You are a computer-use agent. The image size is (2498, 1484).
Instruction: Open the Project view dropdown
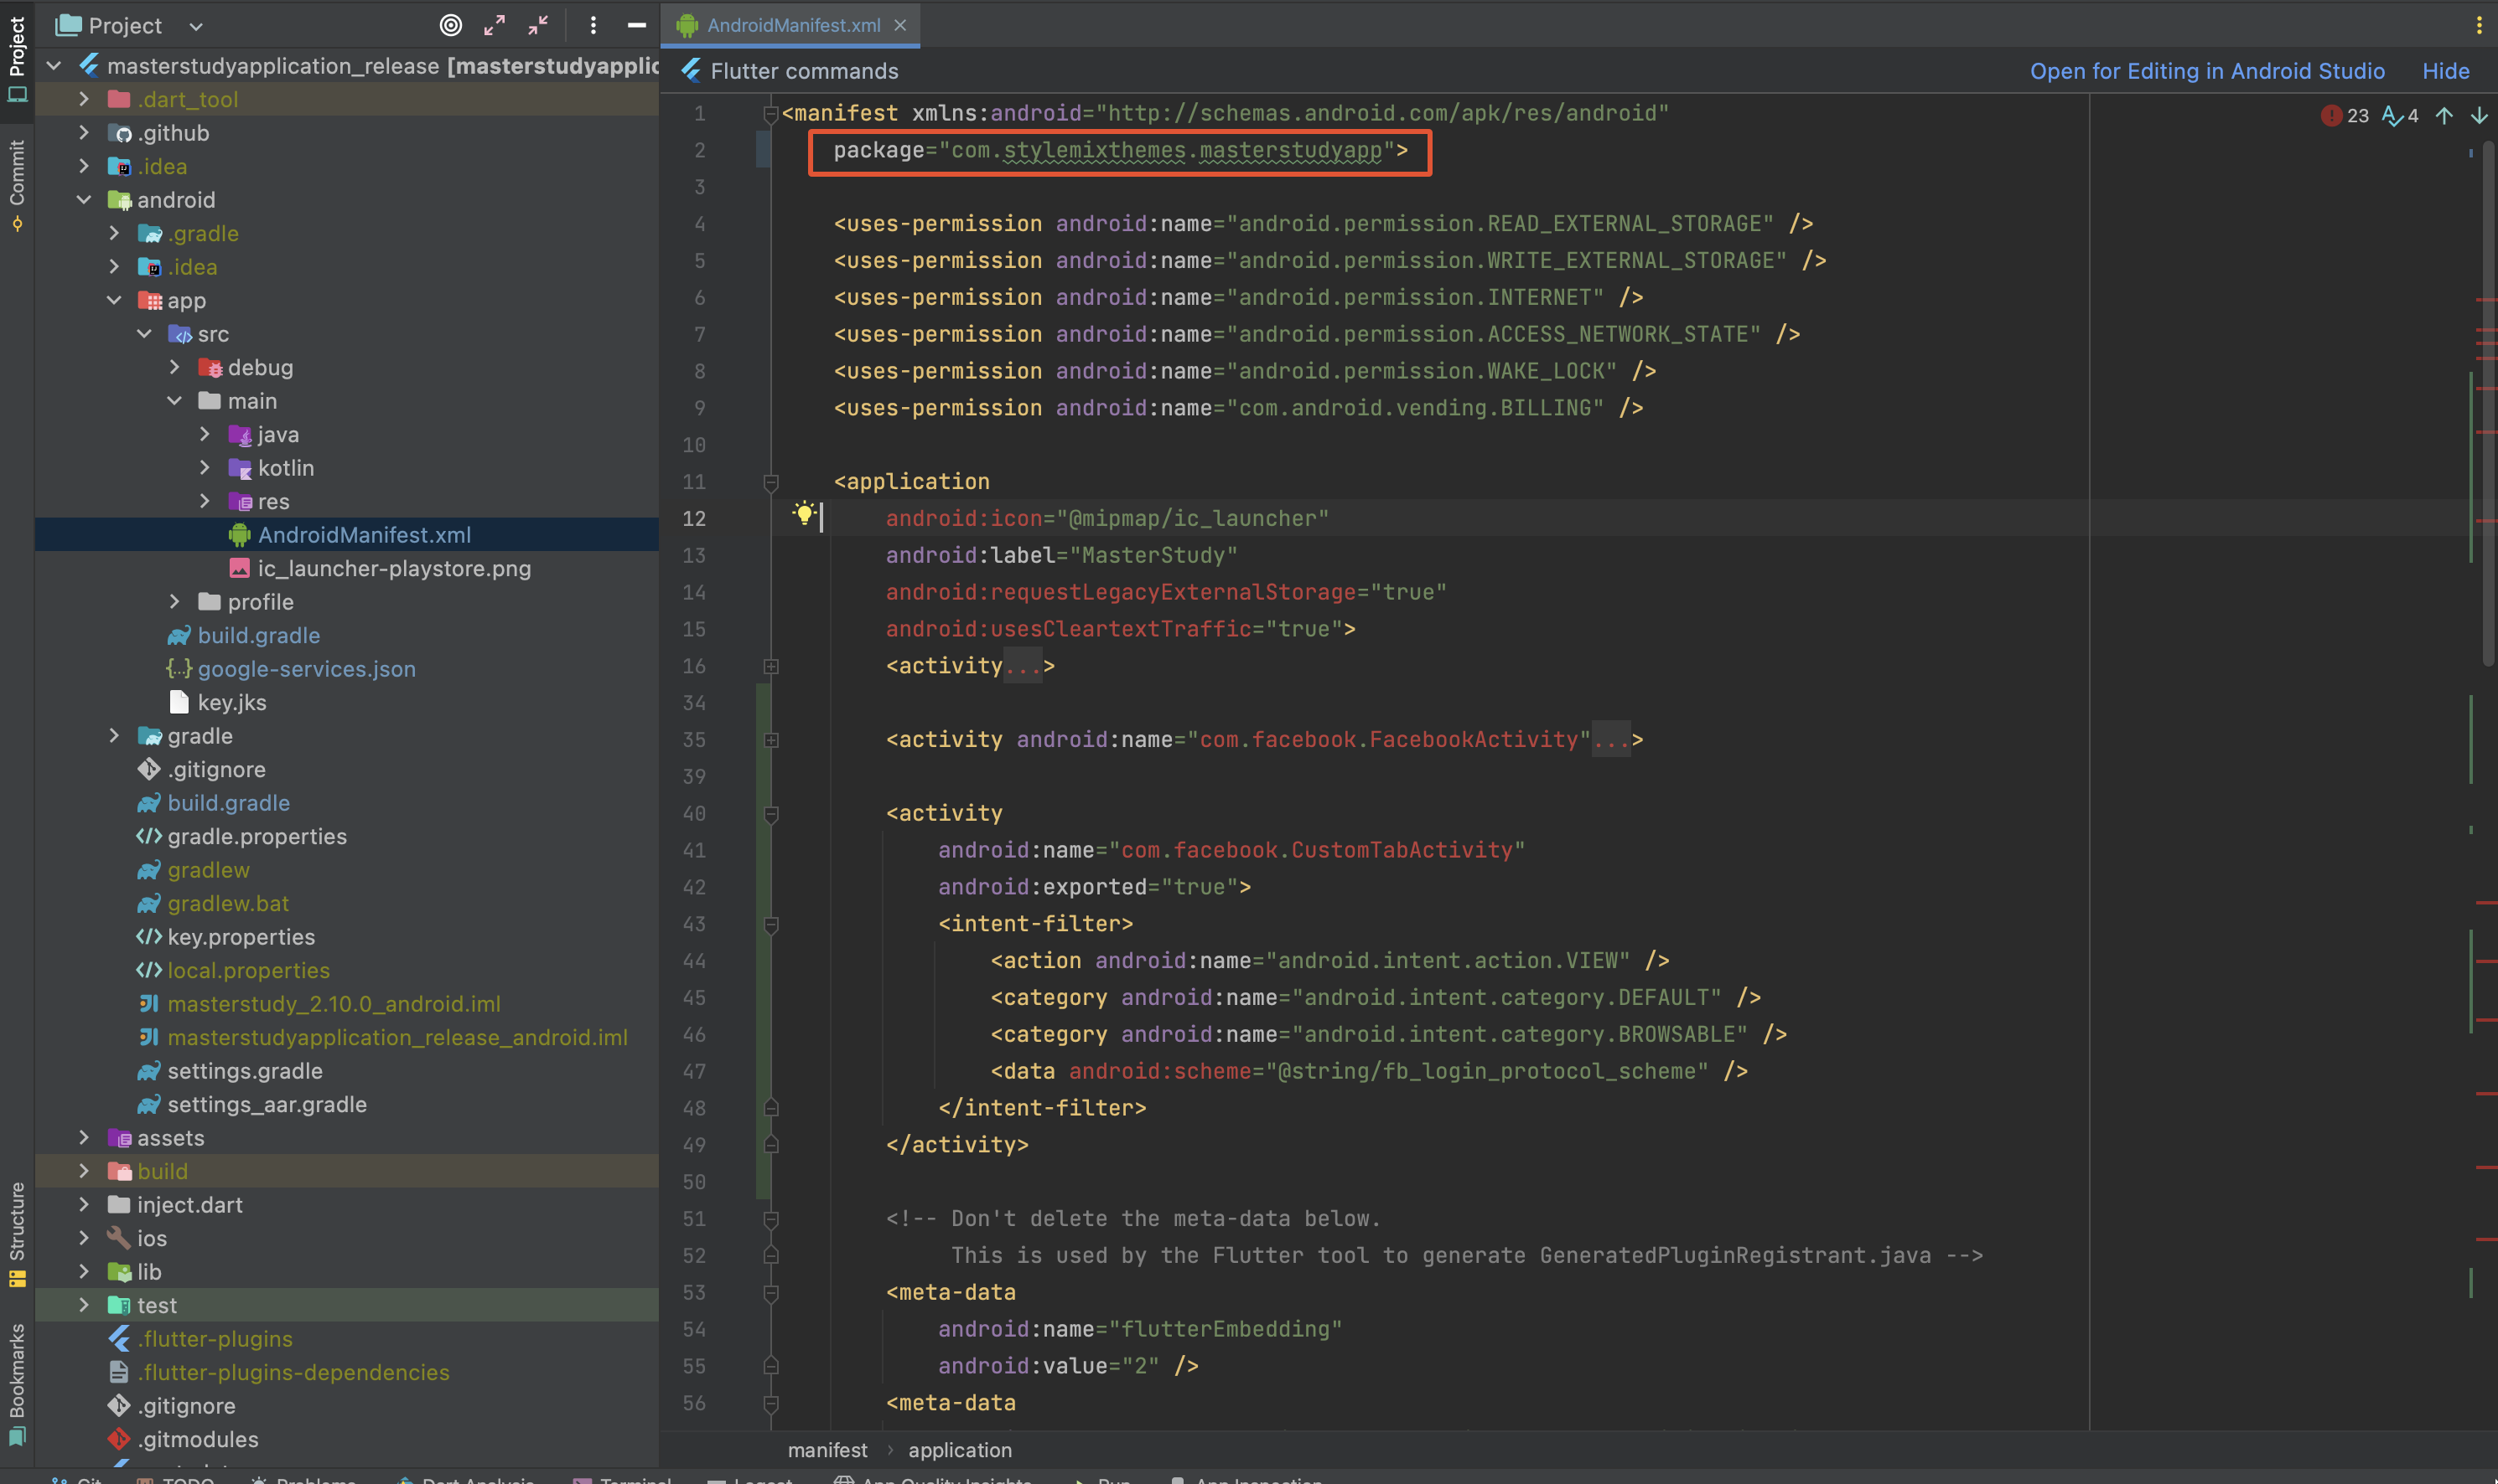click(x=196, y=26)
